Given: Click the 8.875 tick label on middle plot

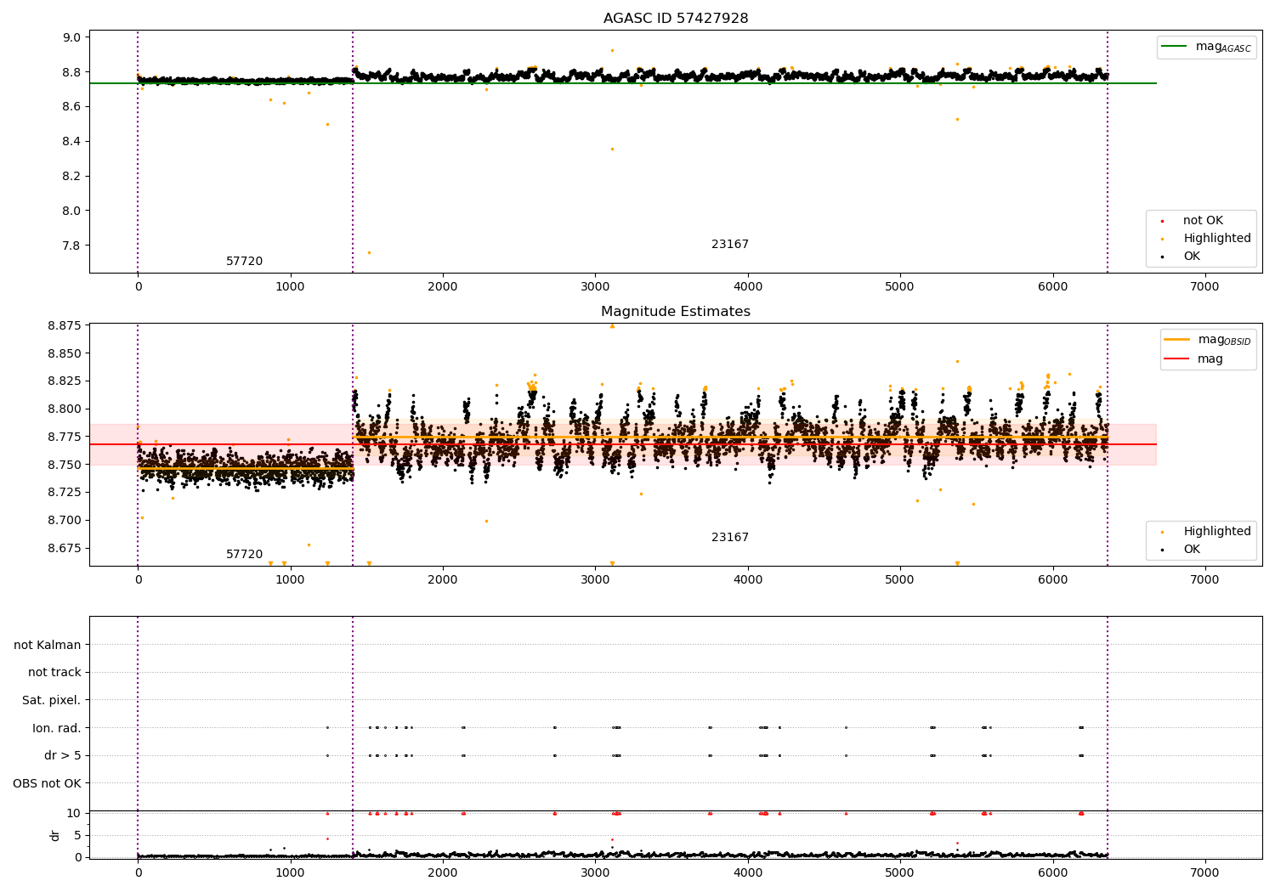Looking at the screenshot, I should (x=64, y=325).
